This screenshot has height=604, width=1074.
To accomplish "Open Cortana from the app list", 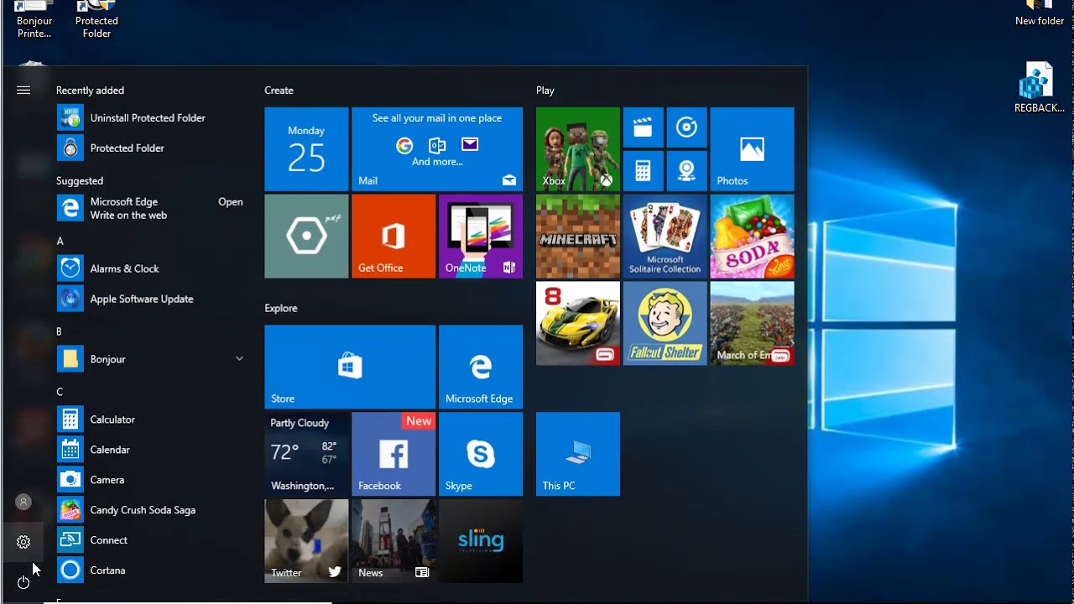I will tap(152, 571).
